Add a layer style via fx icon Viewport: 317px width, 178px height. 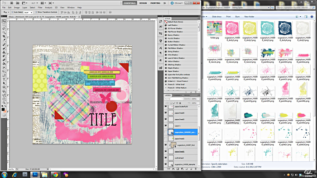coord(173,169)
